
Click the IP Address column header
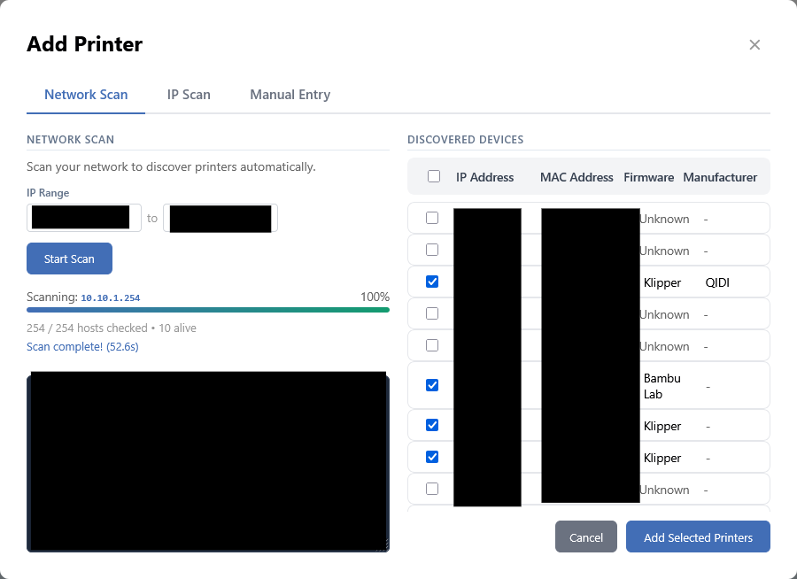coord(484,177)
